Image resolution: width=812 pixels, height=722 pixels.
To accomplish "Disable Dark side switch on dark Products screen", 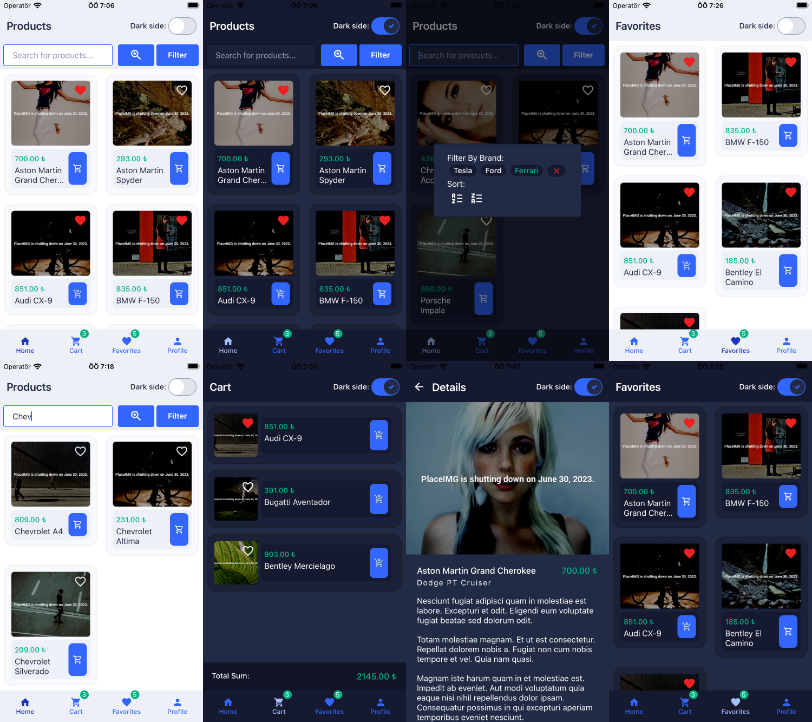I will tap(385, 26).
